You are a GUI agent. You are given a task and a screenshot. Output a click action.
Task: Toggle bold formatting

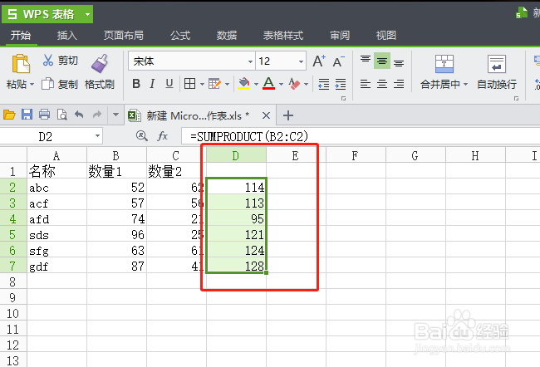click(x=136, y=84)
